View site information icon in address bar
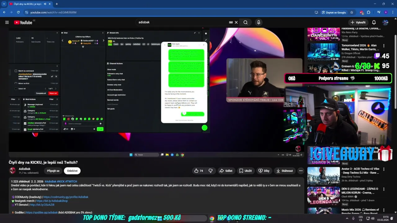 point(27,12)
